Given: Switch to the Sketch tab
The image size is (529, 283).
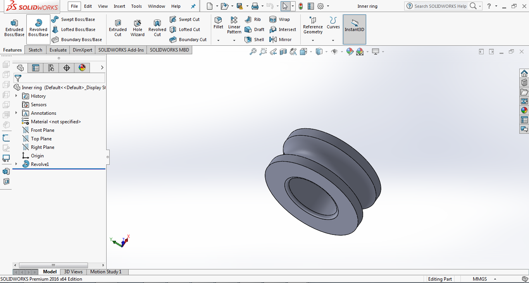Looking at the screenshot, I should [x=35, y=50].
